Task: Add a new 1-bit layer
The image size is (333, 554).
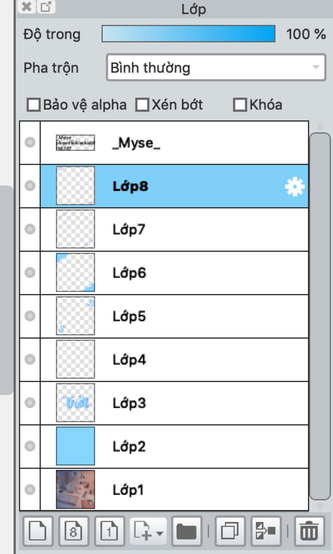Action: pyautogui.click(x=110, y=531)
